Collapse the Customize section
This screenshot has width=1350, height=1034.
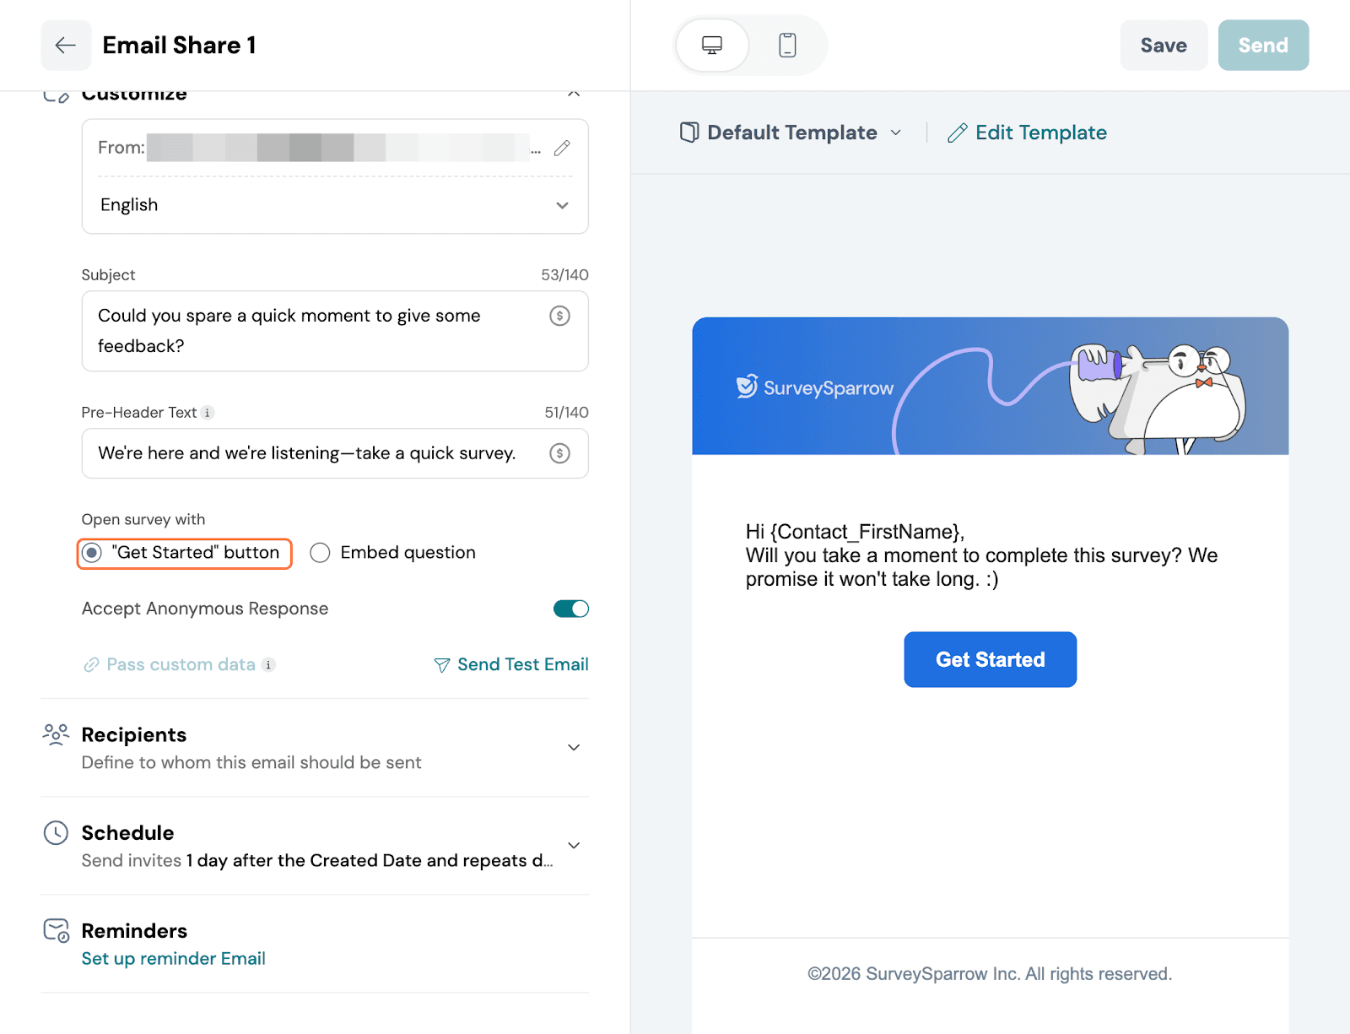573,94
